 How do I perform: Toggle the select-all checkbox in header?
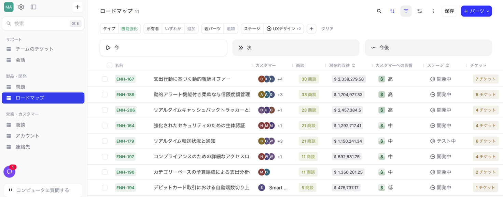[109, 65]
